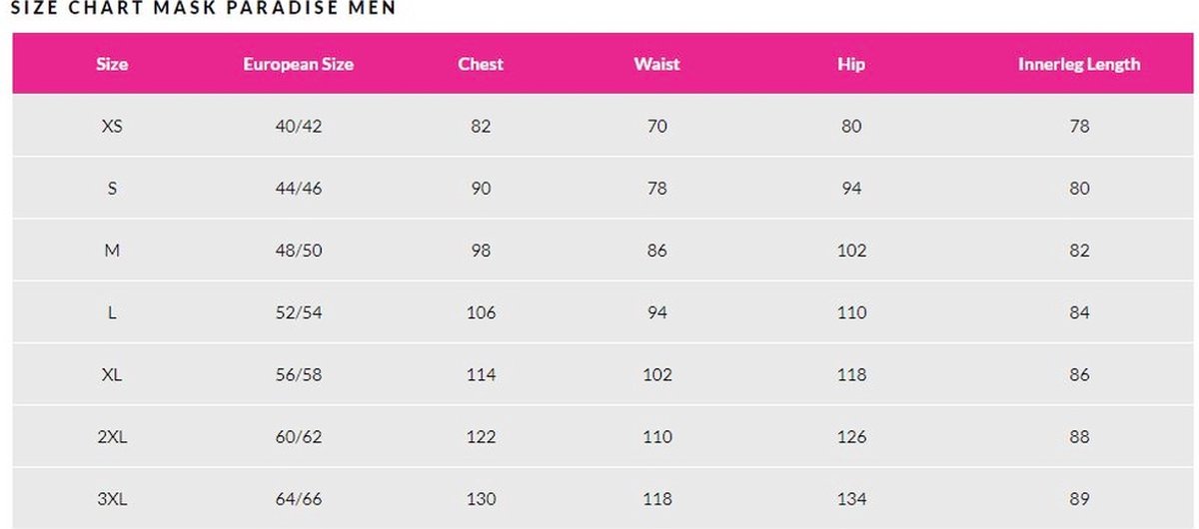Select the XS size row label
The image size is (1199, 529).
click(112, 127)
